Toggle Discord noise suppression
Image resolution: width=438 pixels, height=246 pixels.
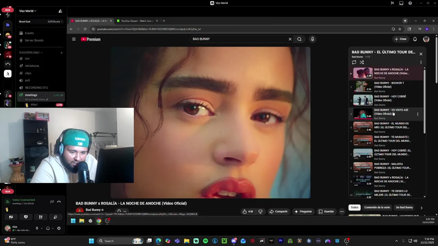(52, 202)
